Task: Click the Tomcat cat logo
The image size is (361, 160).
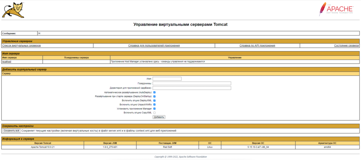Action: pos(13,10)
